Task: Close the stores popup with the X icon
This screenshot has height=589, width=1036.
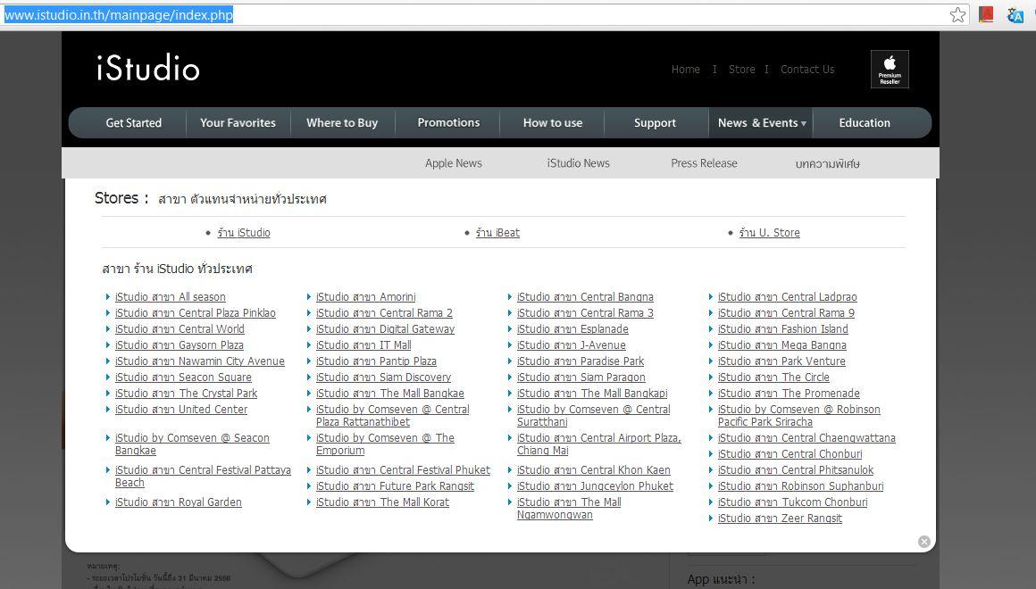Action: point(924,542)
